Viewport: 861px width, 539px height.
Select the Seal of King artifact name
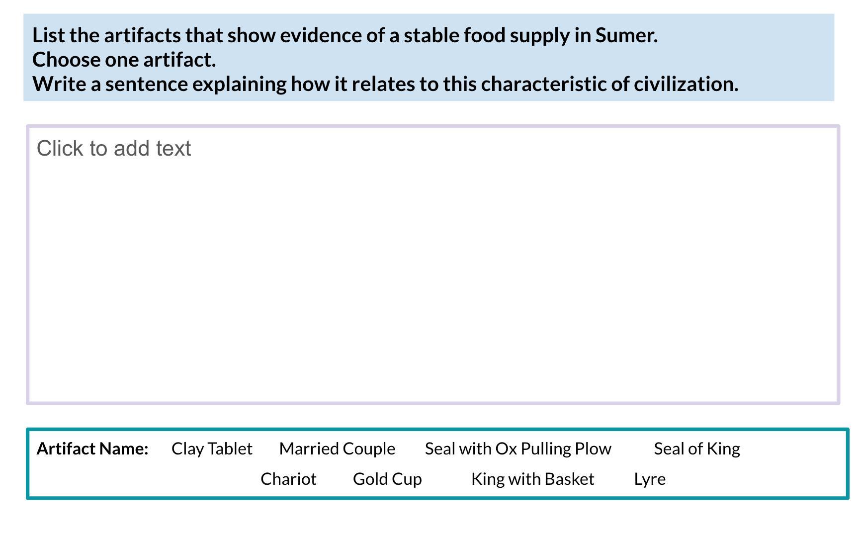(697, 449)
